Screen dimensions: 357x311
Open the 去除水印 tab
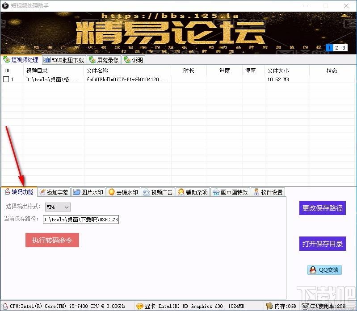(123, 192)
